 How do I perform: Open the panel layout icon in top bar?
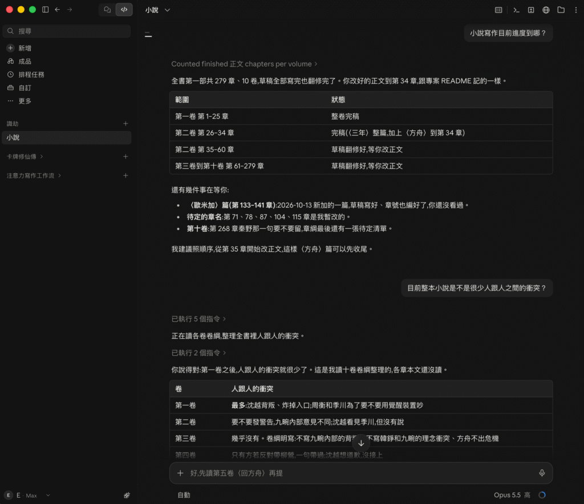[x=498, y=10]
